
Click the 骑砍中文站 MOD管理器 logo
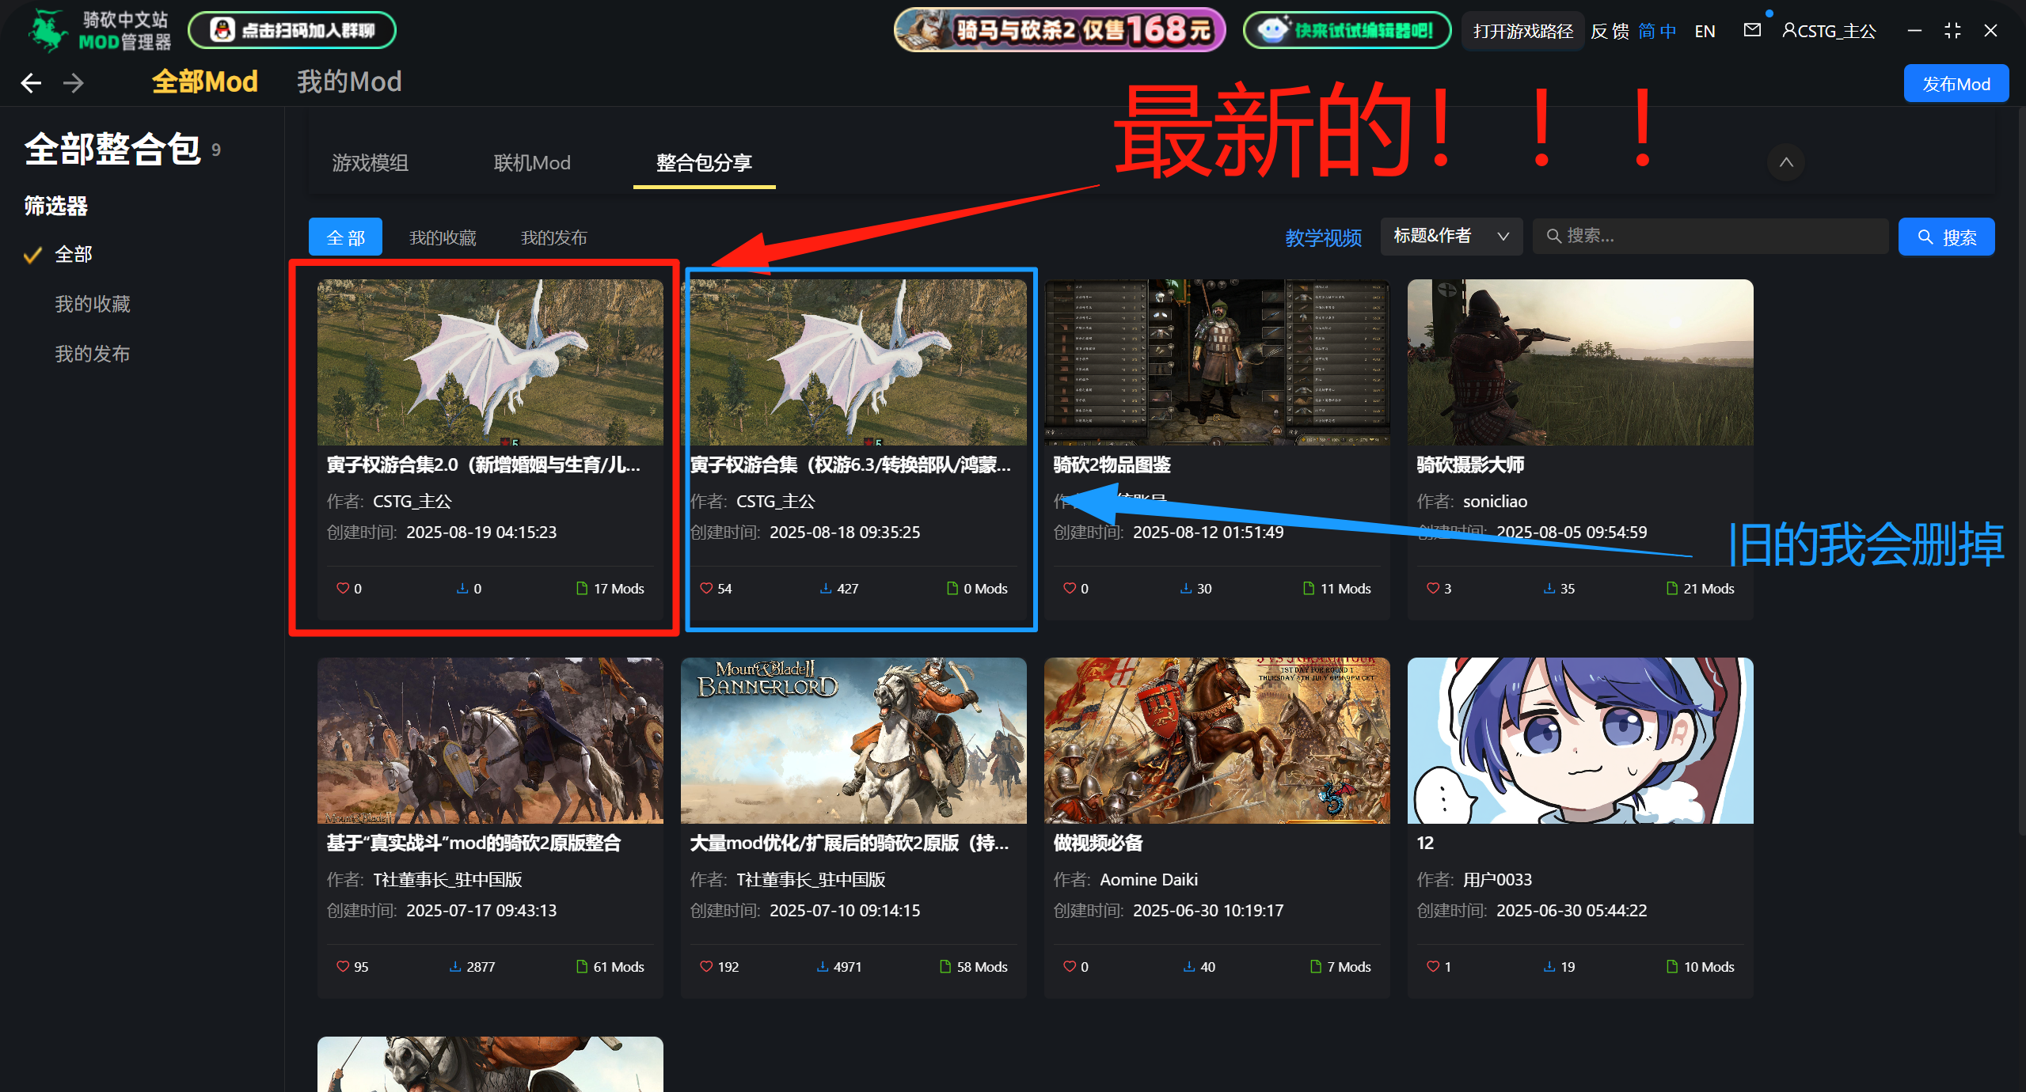click(x=99, y=30)
